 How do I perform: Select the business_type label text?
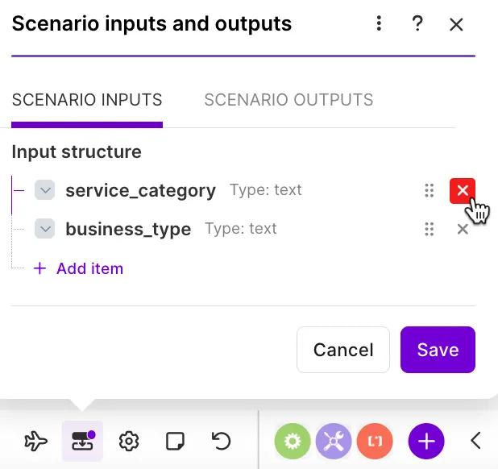[x=128, y=229]
